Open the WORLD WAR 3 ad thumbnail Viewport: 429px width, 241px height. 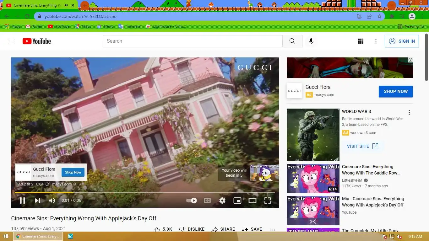pos(313,135)
